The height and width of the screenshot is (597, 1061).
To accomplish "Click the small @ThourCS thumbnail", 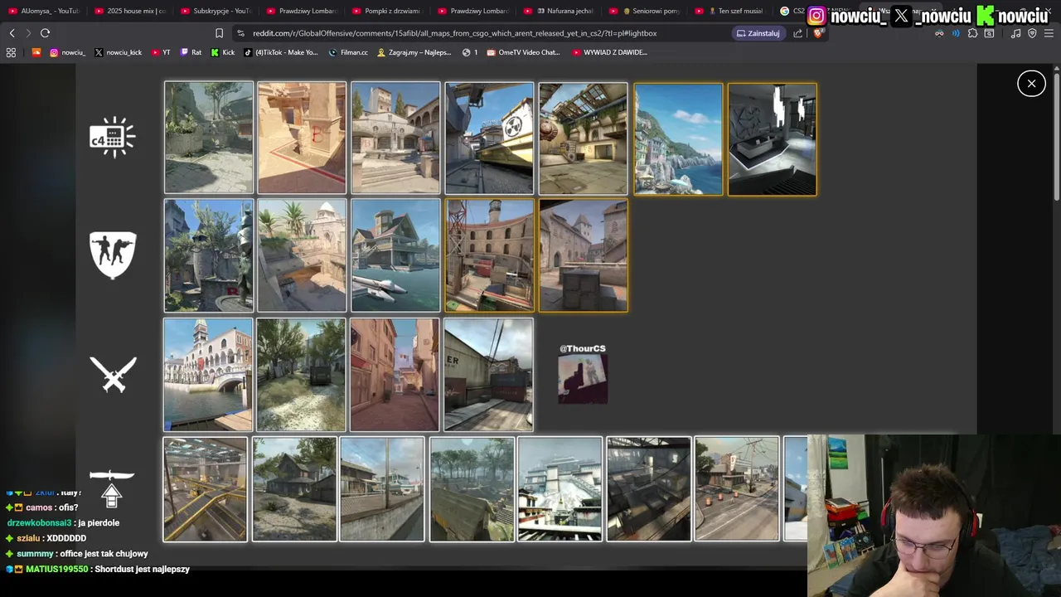I will (x=583, y=380).
